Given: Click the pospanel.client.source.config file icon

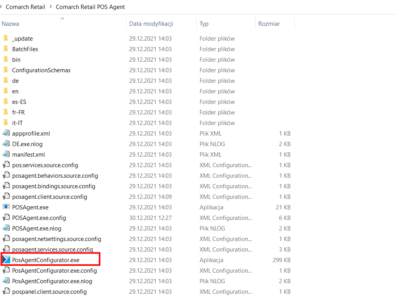Looking at the screenshot, I should pos(6,291).
